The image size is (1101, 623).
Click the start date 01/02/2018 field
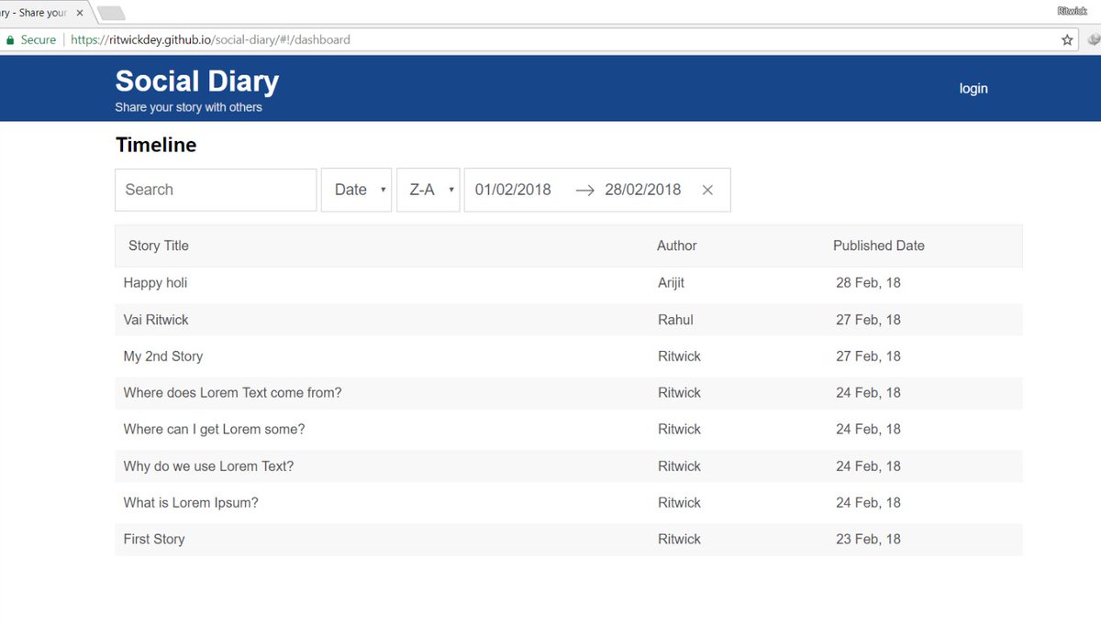tap(513, 190)
